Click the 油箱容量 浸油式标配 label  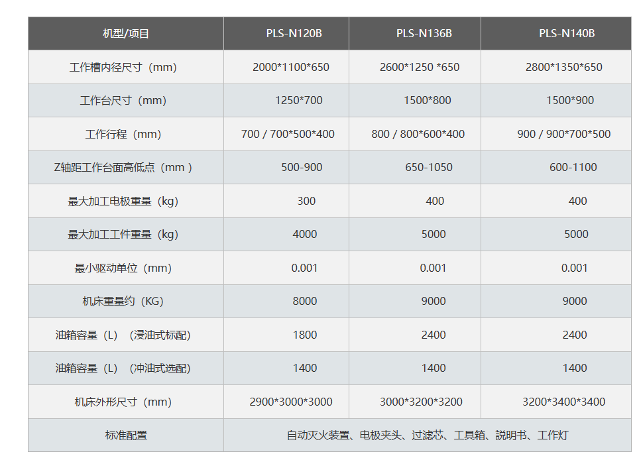pyautogui.click(x=123, y=335)
